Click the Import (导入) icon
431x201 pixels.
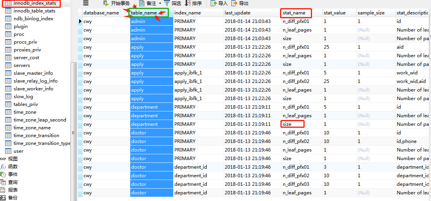(x=214, y=3)
